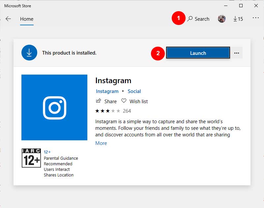View the 15 pending downloads
The height and width of the screenshot is (208, 264).
tap(238, 19)
